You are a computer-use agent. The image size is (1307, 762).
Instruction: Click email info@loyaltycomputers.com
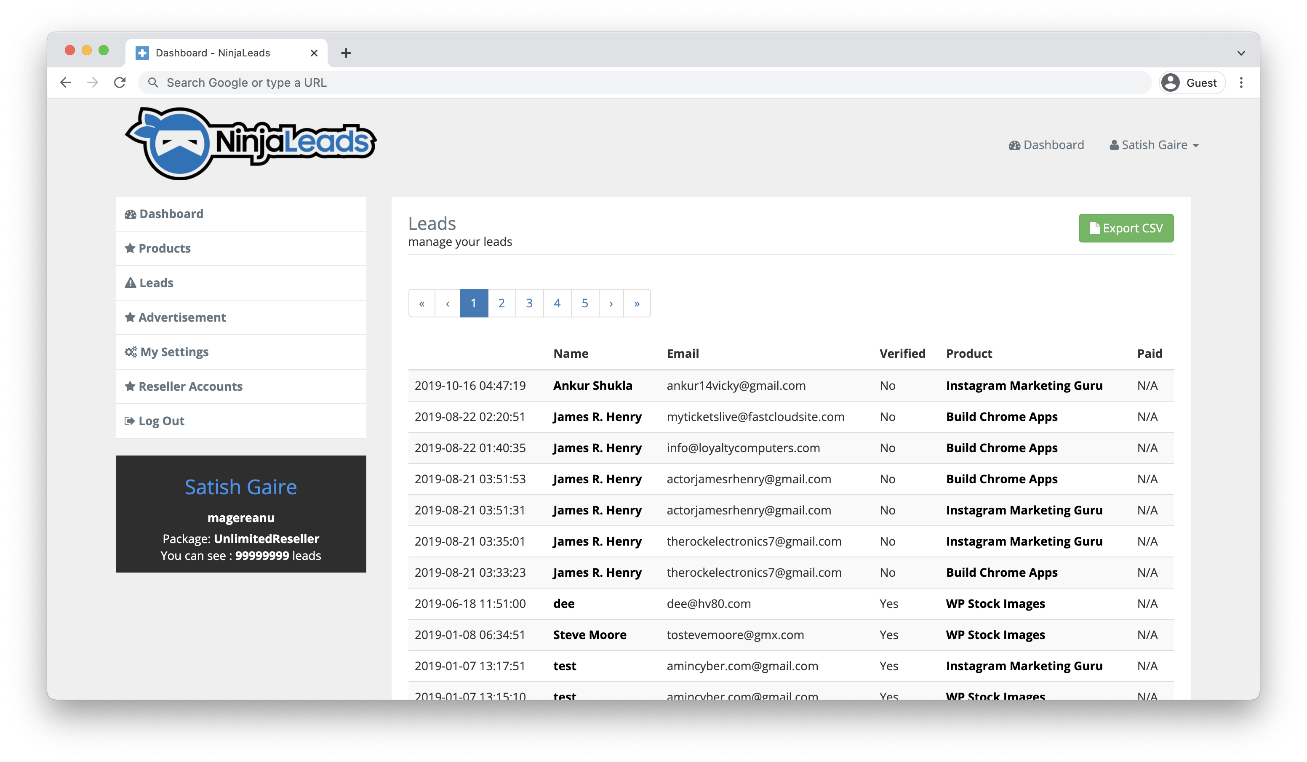743,448
